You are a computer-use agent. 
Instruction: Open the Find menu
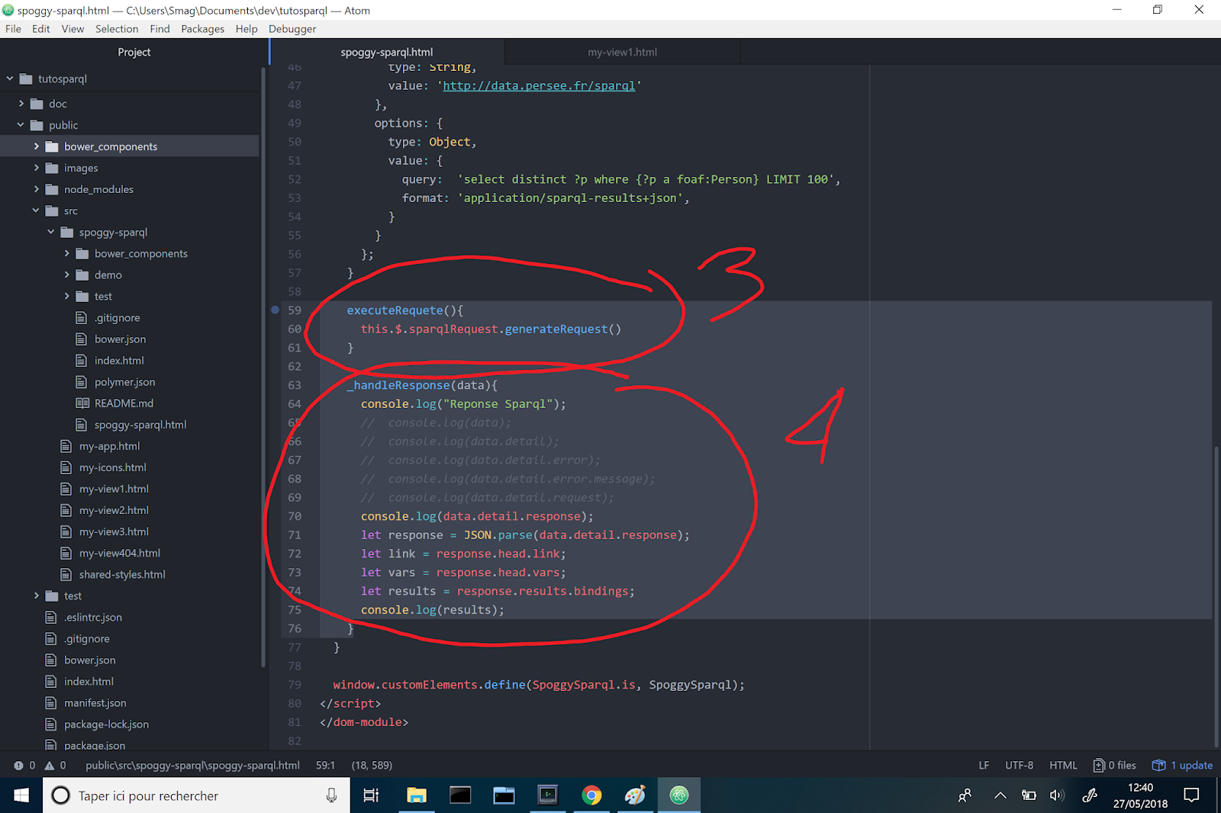coord(159,29)
